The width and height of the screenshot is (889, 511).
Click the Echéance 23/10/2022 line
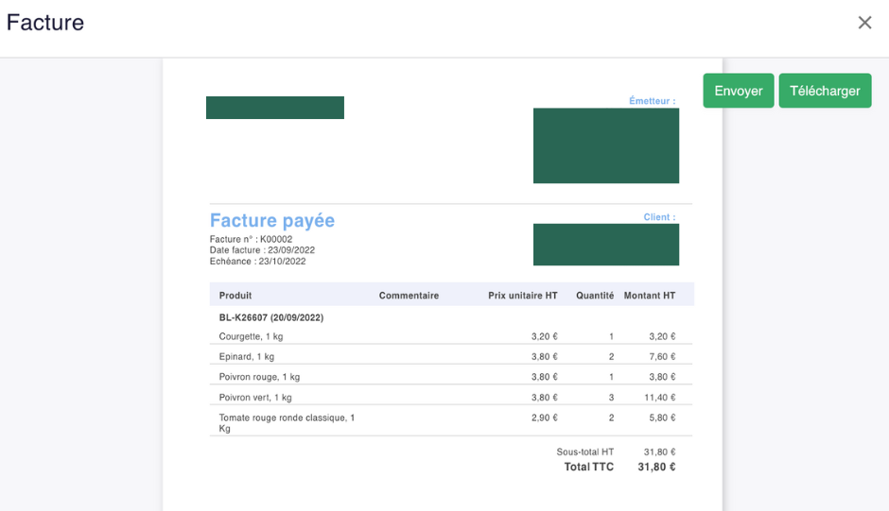(257, 262)
